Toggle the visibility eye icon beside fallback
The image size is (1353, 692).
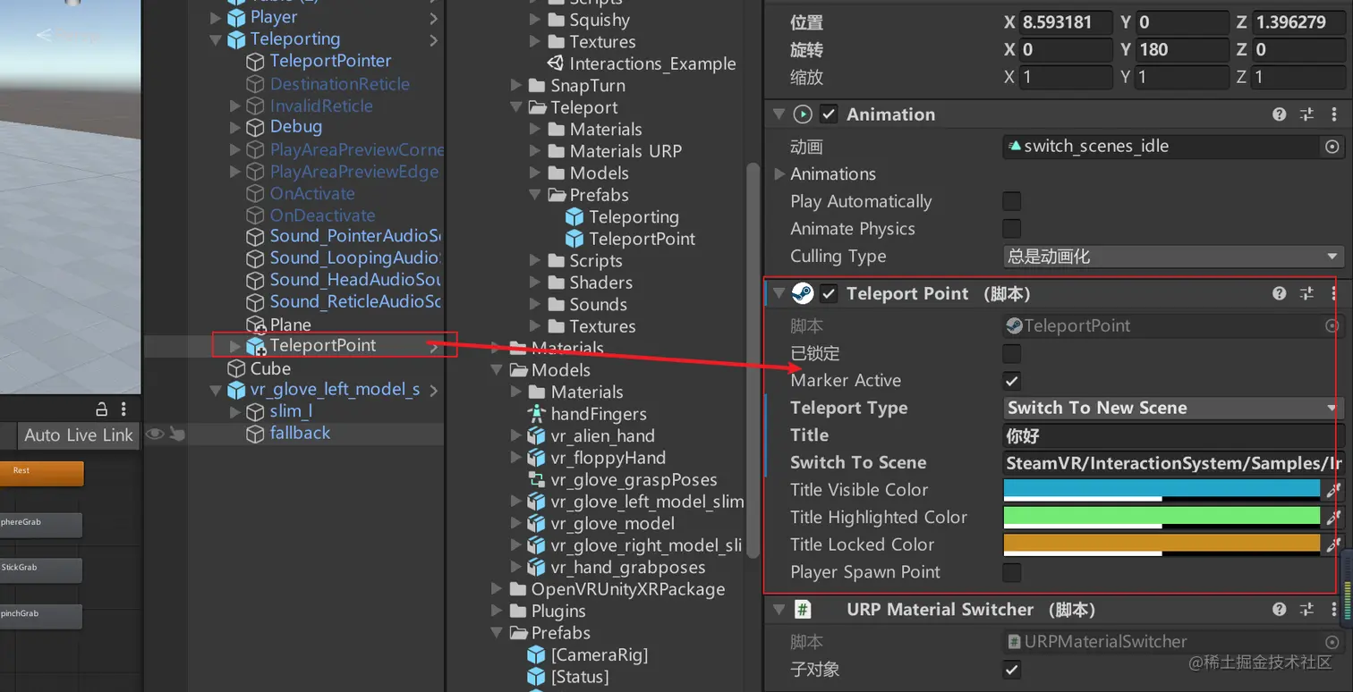[x=155, y=435]
